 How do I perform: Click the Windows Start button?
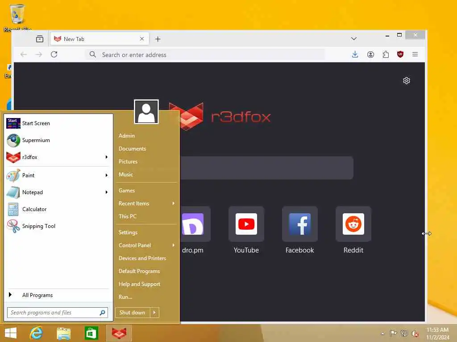[11, 333]
